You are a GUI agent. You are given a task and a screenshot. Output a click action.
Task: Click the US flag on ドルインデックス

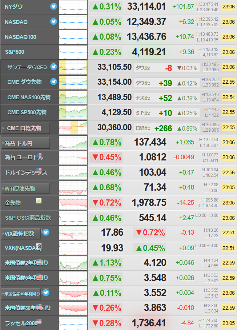(39, 170)
